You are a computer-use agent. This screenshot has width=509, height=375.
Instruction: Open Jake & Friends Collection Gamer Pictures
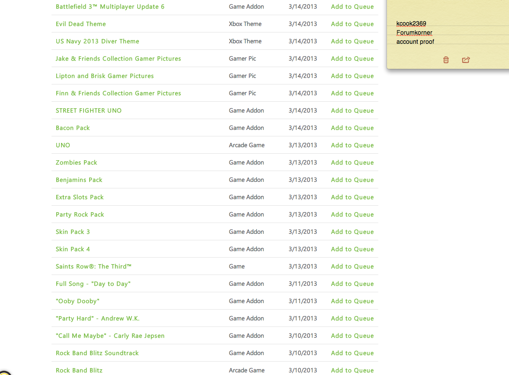118,58
